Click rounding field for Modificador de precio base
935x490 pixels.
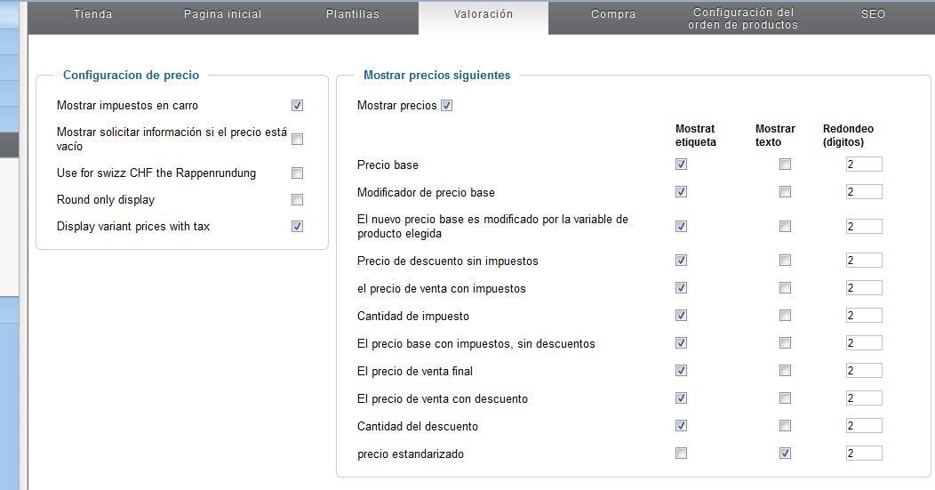pyautogui.click(x=864, y=191)
